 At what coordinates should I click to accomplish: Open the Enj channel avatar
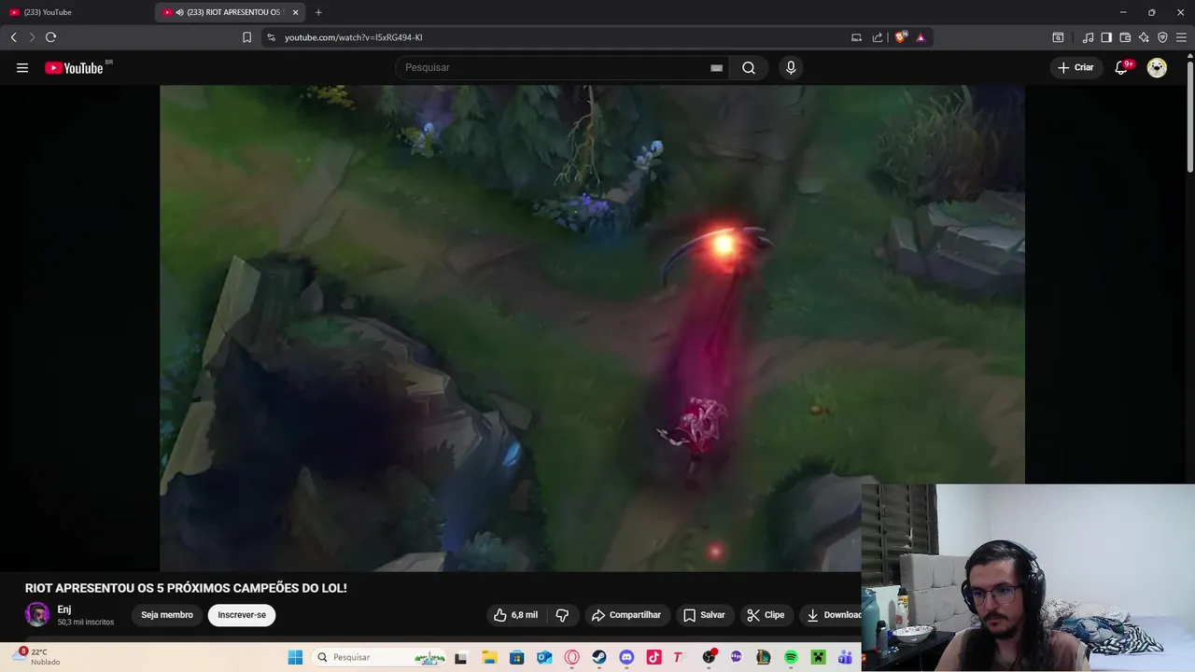pos(37,614)
